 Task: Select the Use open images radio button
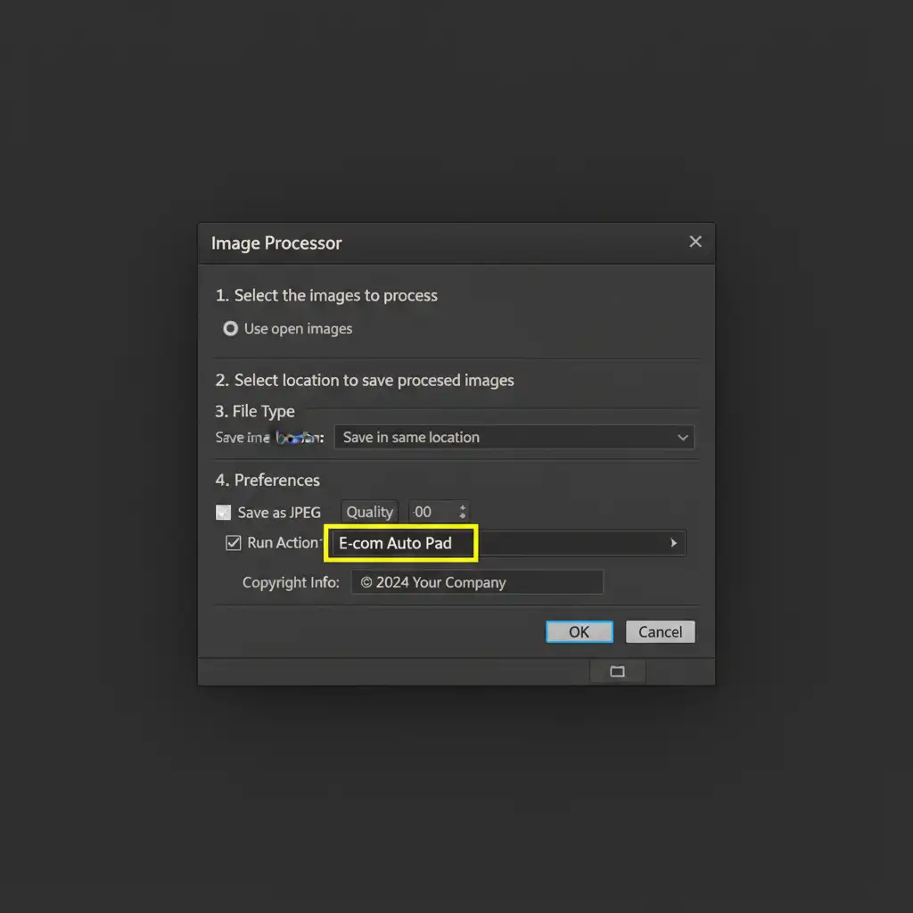pyautogui.click(x=230, y=329)
